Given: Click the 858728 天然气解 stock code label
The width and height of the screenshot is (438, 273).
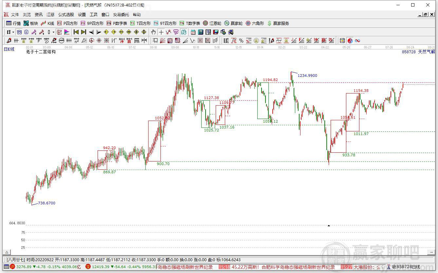Looking at the screenshot, I should (418, 52).
